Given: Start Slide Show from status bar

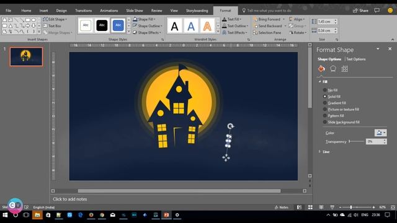Looking at the screenshot, I should tap(332, 208).
